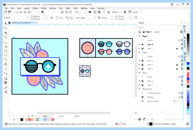Click the Objects Search field

click(x=160, y=28)
